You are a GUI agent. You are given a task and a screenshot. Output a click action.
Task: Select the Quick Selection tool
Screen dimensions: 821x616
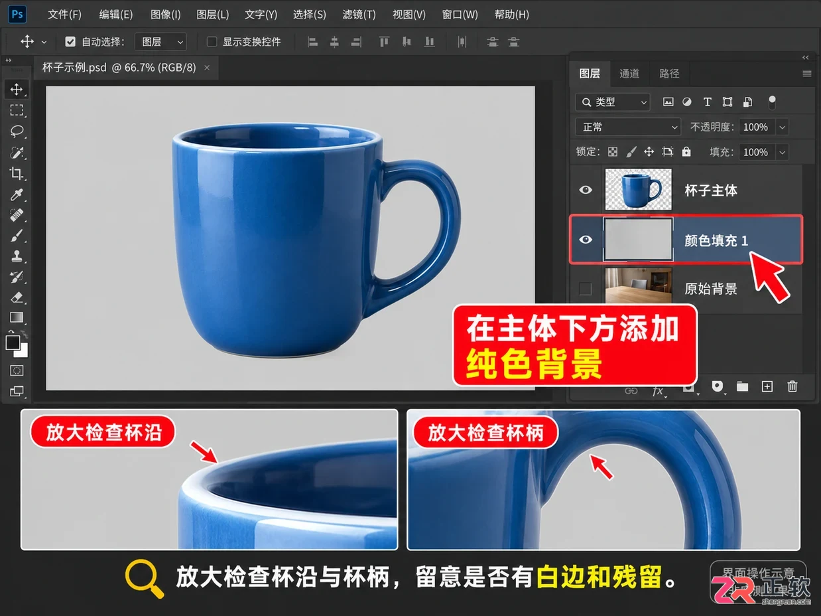pyautogui.click(x=17, y=153)
